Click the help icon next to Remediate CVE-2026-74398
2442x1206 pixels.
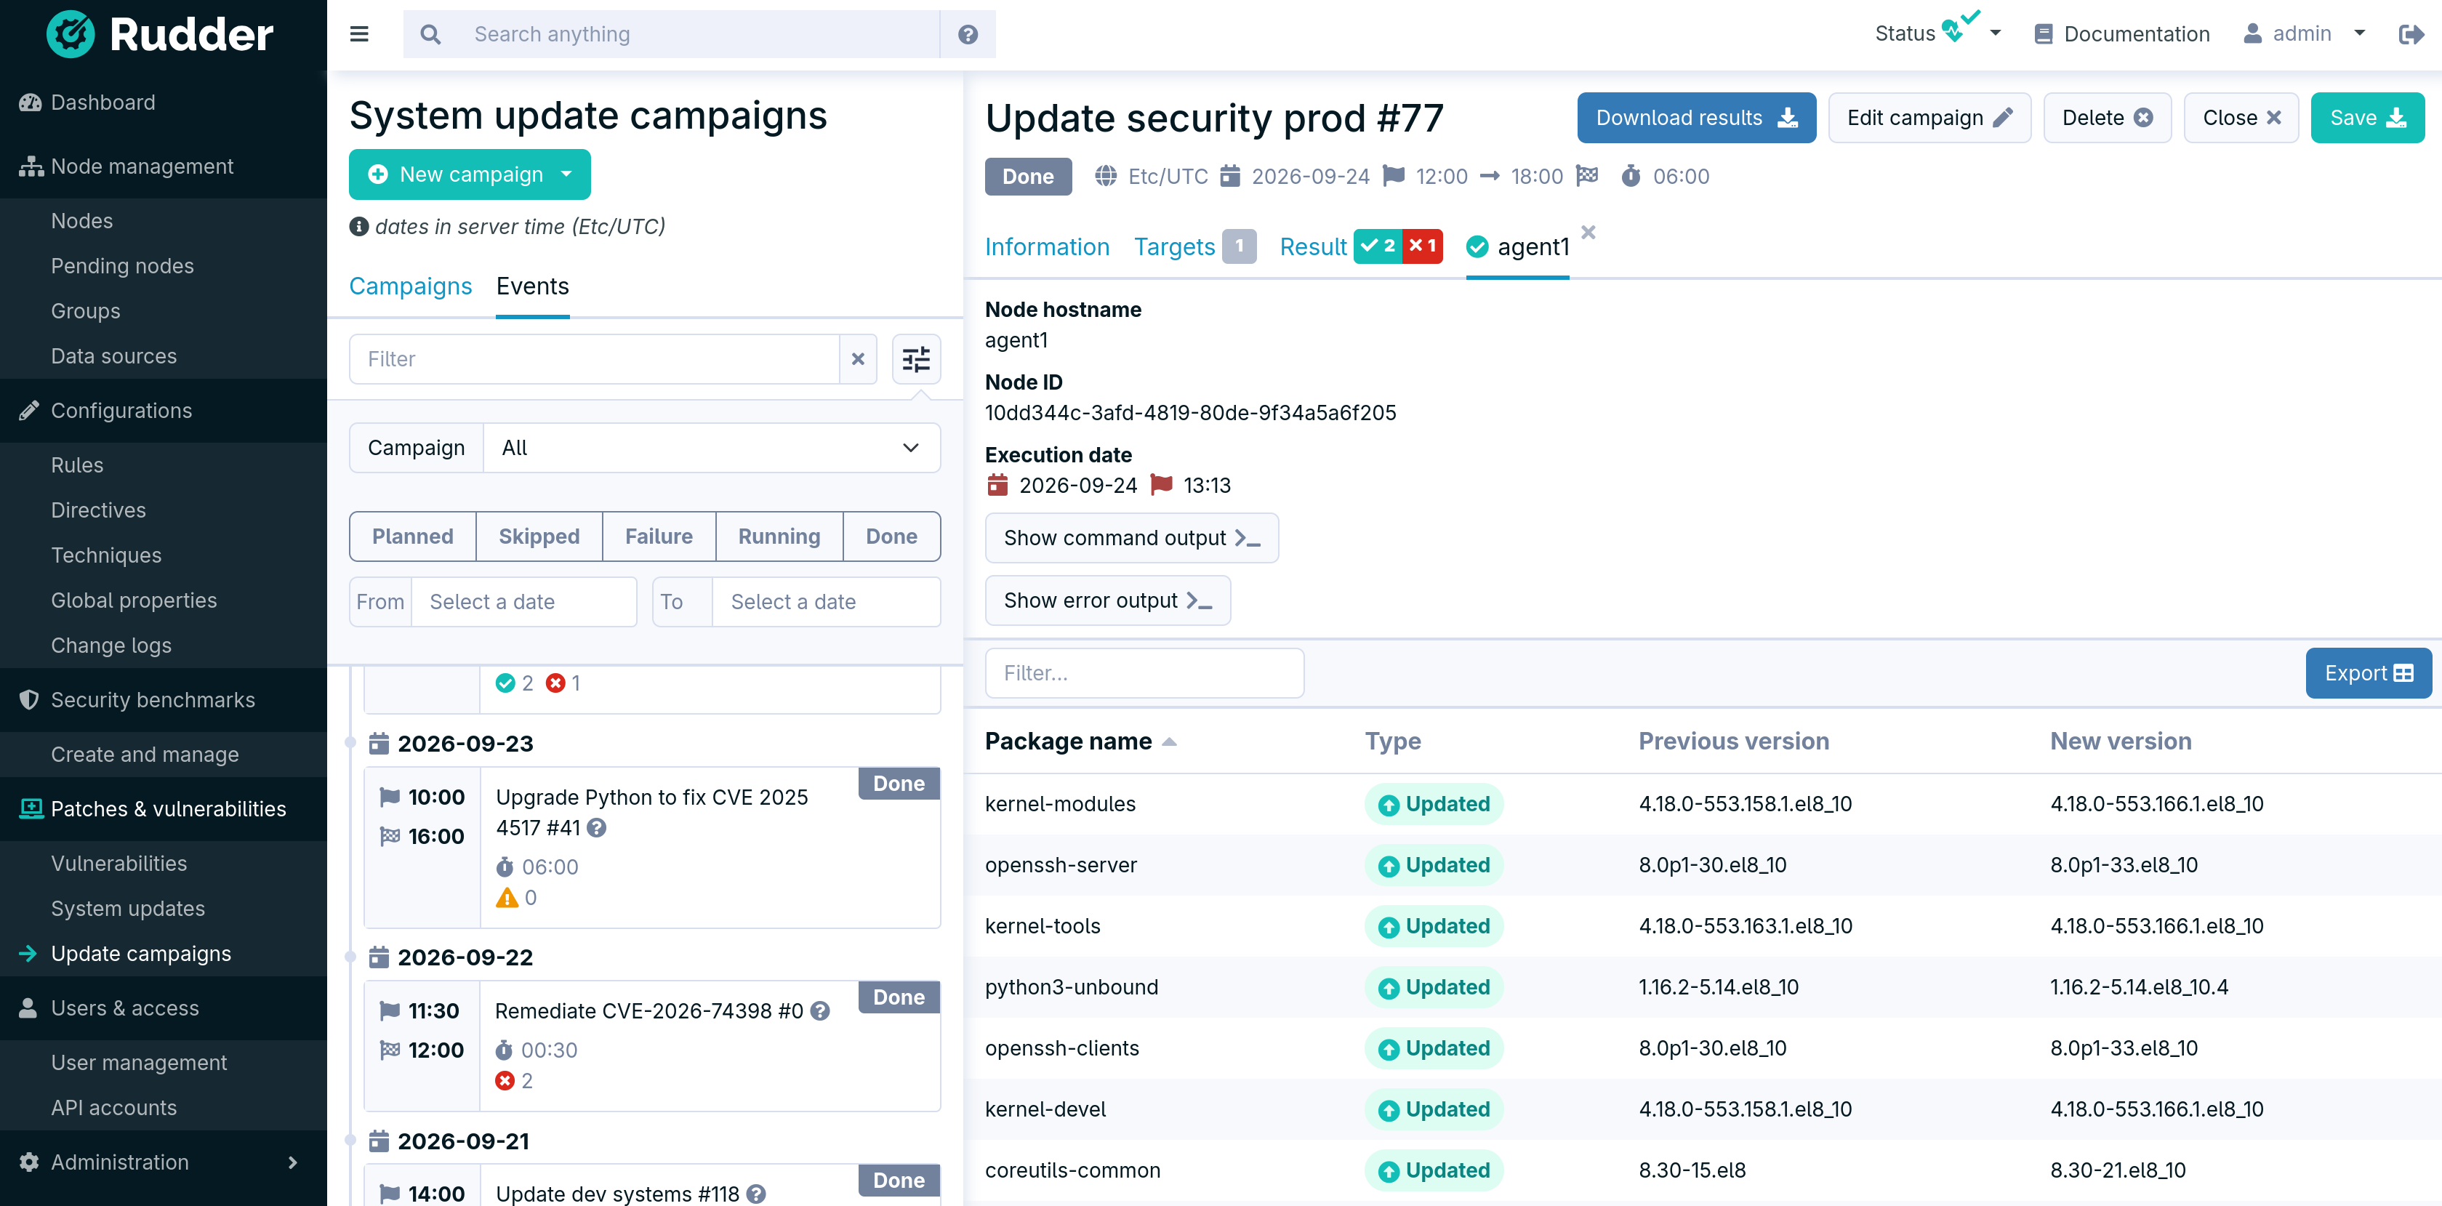[820, 1010]
